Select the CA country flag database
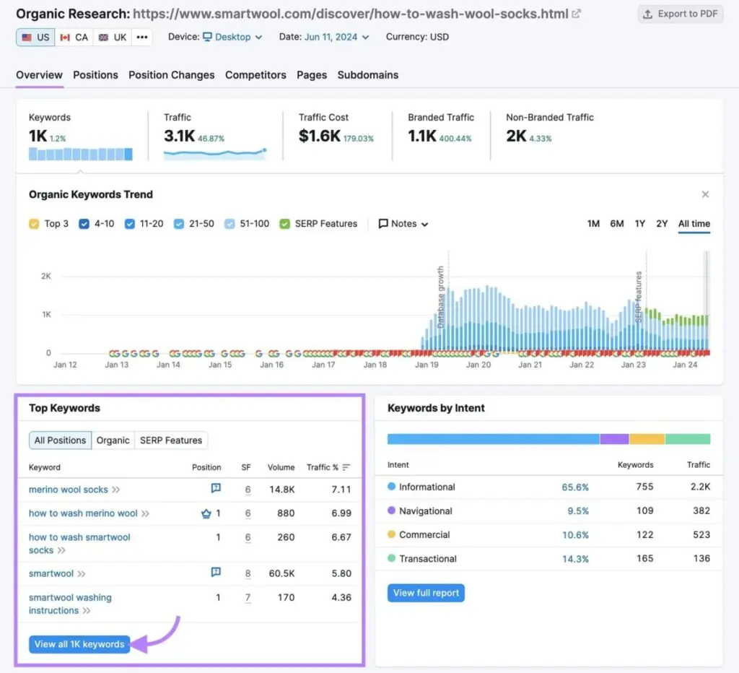Screen dimensions: 739x673 tap(74, 37)
